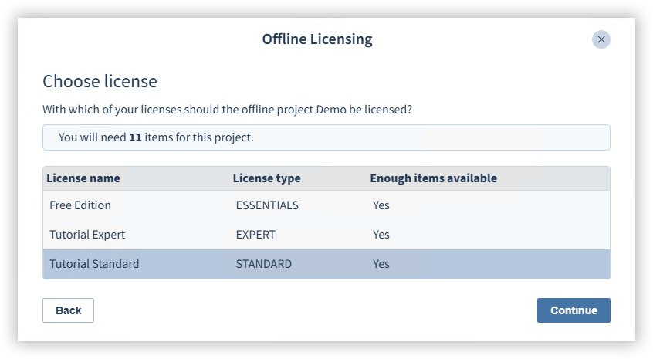This screenshot has width=653, height=359.
Task: Select the Tutorial Standard license name
Action: (x=94, y=264)
